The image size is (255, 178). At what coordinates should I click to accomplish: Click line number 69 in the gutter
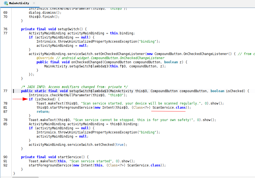tap(6, 13)
